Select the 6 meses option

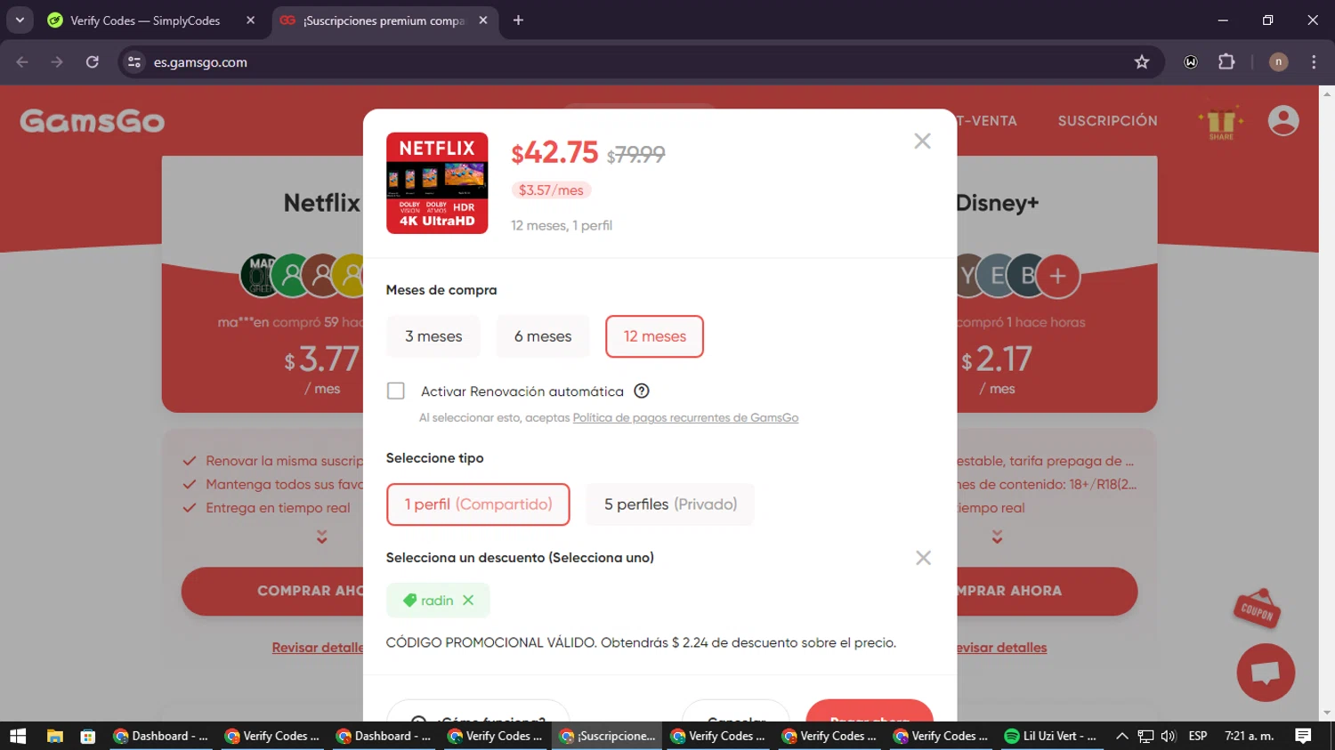point(543,336)
